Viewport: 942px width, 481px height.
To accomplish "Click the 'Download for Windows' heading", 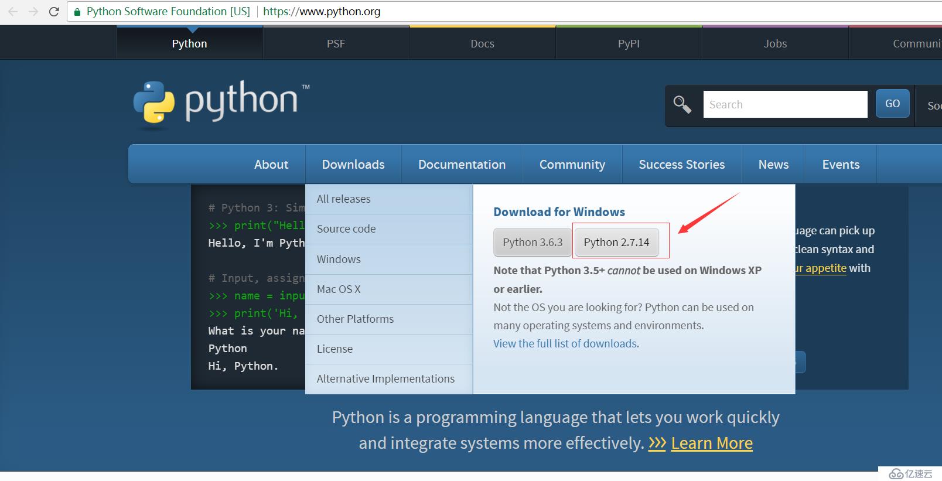I will click(x=559, y=212).
